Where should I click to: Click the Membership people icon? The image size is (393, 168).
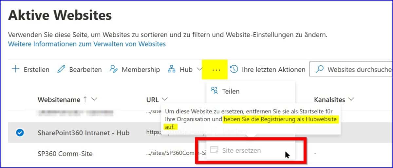[x=114, y=69]
